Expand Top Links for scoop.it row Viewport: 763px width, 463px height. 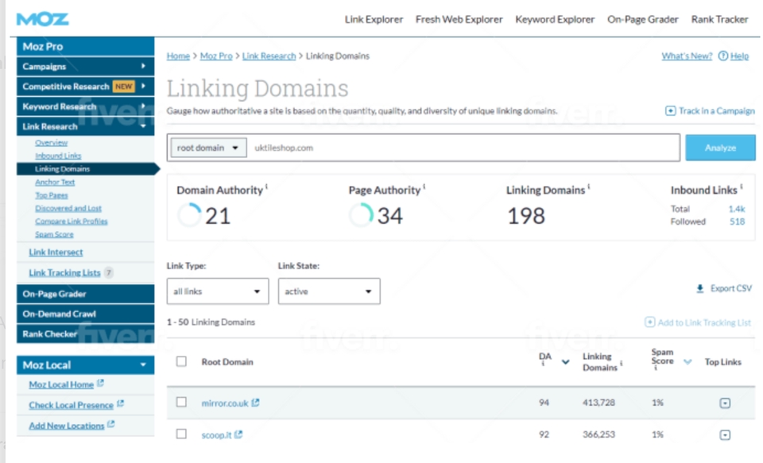pyautogui.click(x=725, y=434)
